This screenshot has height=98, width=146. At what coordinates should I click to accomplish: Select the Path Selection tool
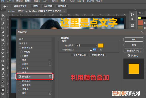[x=3, y=82]
